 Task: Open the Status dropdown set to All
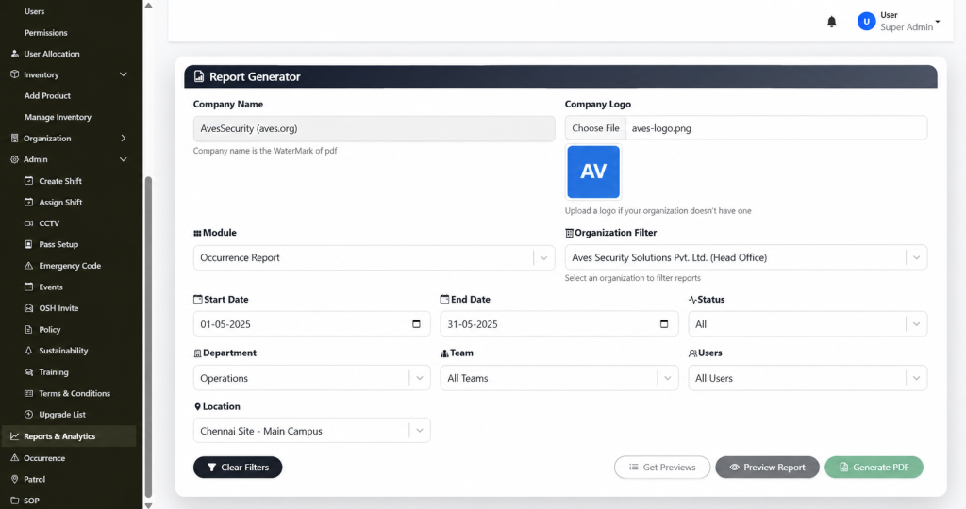808,324
